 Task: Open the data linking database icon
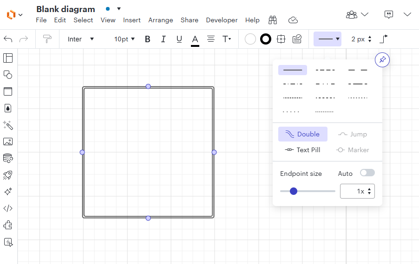point(8,158)
